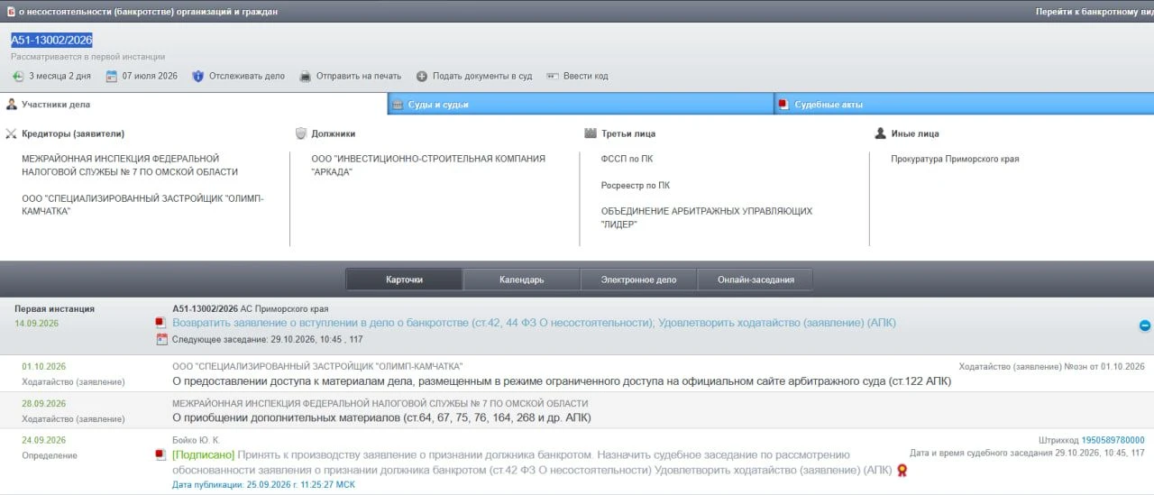Click the date 01.10.2026 entry
Image resolution: width=1154 pixels, height=495 pixels.
coord(44,367)
